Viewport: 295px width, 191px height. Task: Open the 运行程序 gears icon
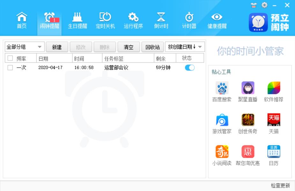click(x=133, y=20)
